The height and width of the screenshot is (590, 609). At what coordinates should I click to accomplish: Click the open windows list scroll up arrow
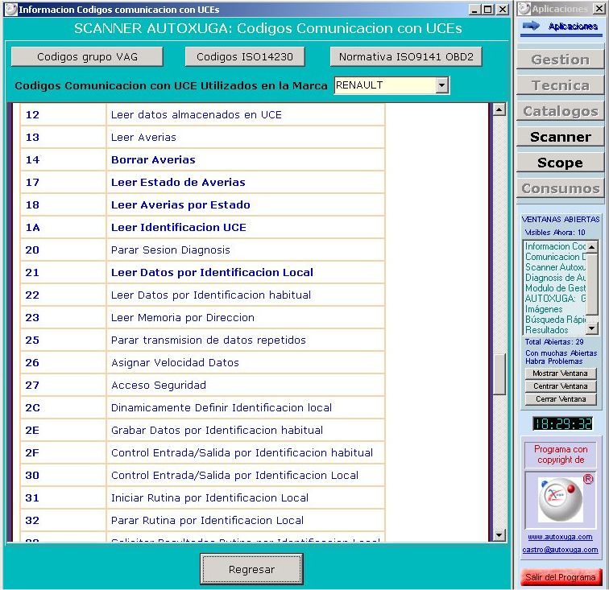pos(591,247)
